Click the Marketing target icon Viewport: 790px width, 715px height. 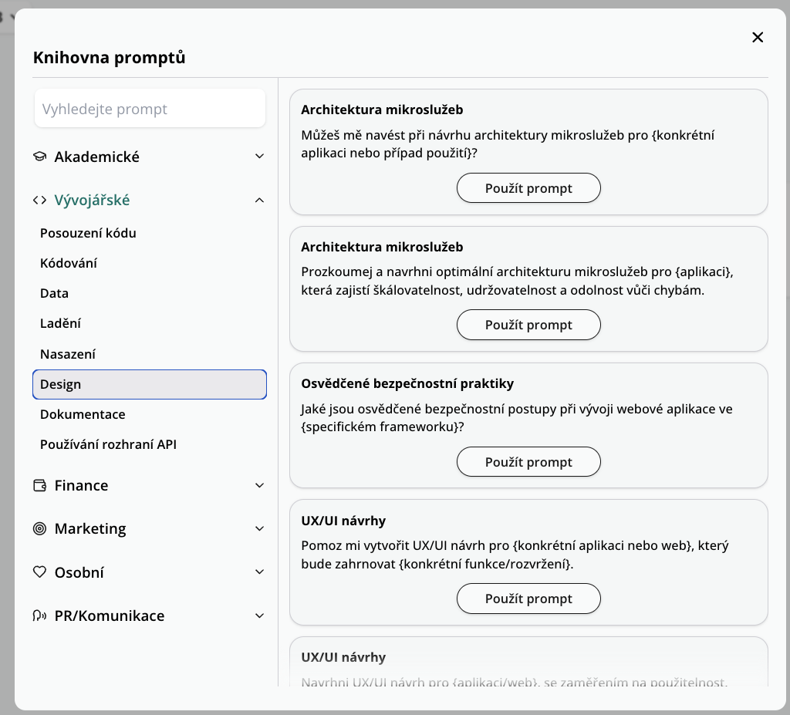pos(40,528)
